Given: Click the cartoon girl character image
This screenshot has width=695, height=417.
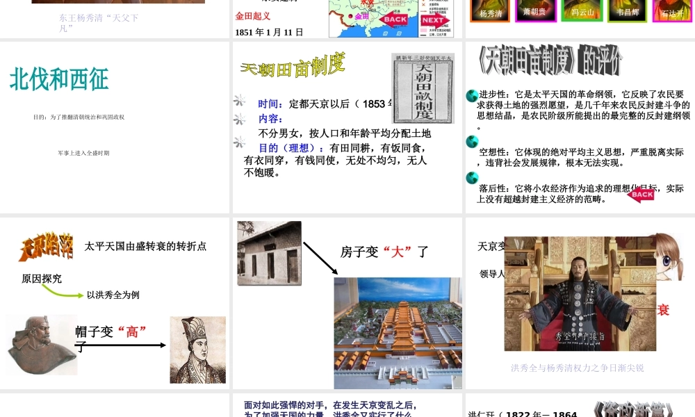Looking at the screenshot, I should tap(669, 257).
